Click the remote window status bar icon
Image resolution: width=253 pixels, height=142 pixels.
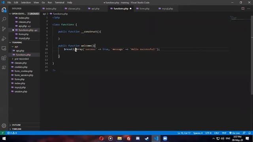click(x=3, y=133)
